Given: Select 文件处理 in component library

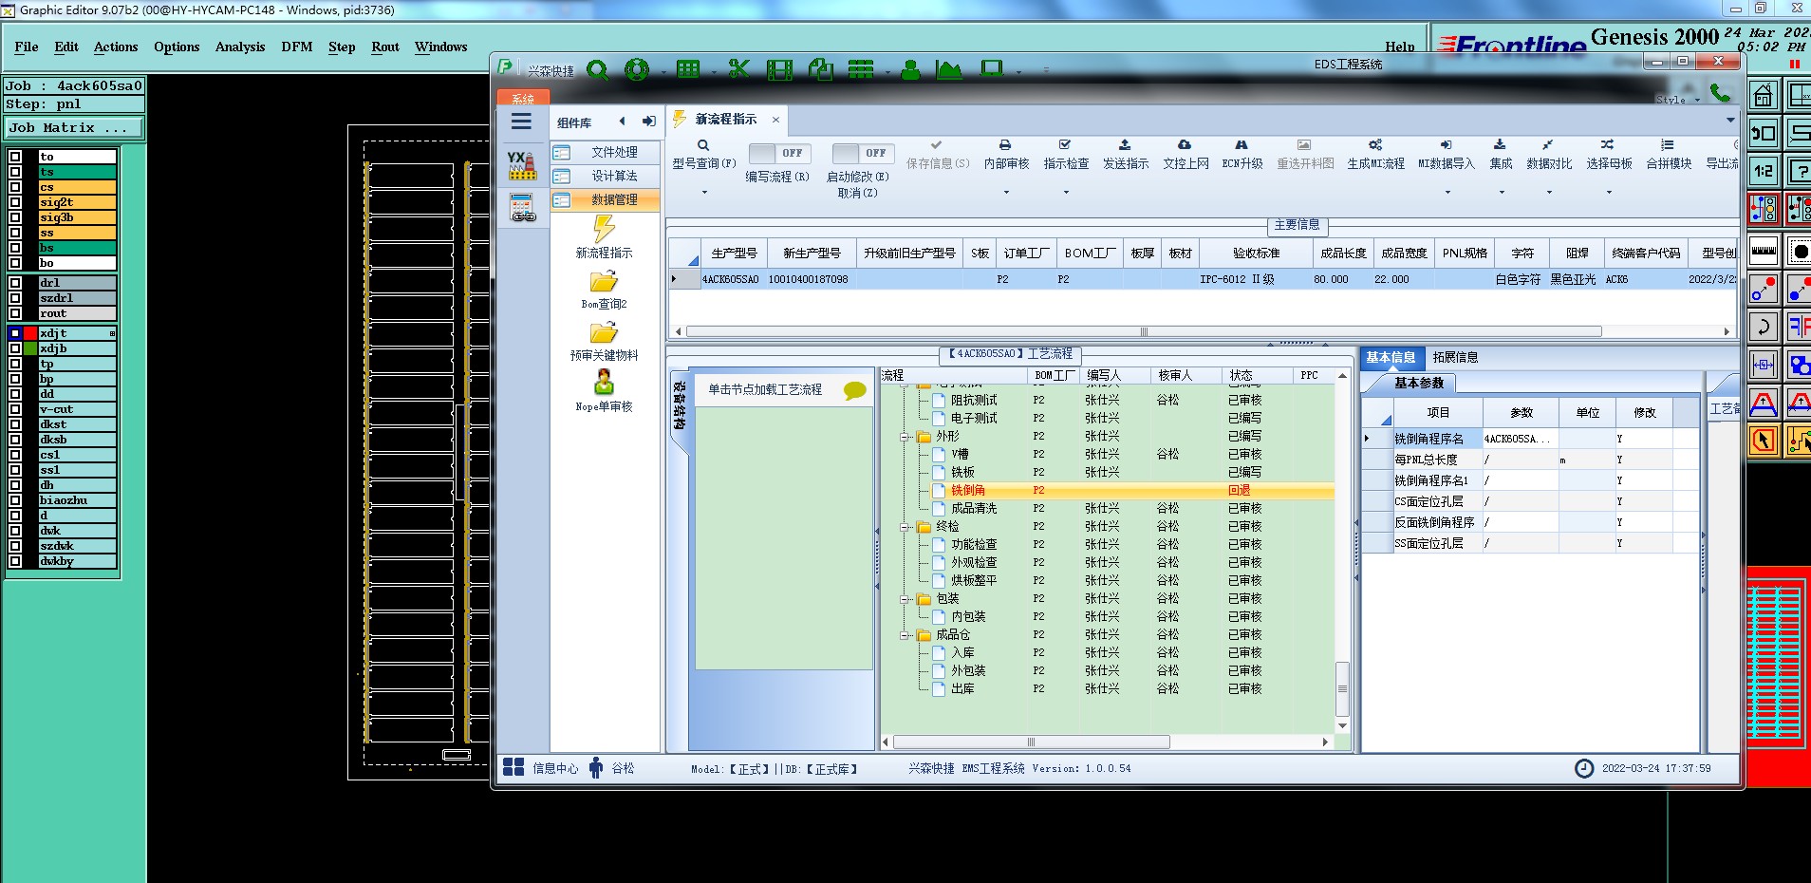Looking at the screenshot, I should [605, 152].
